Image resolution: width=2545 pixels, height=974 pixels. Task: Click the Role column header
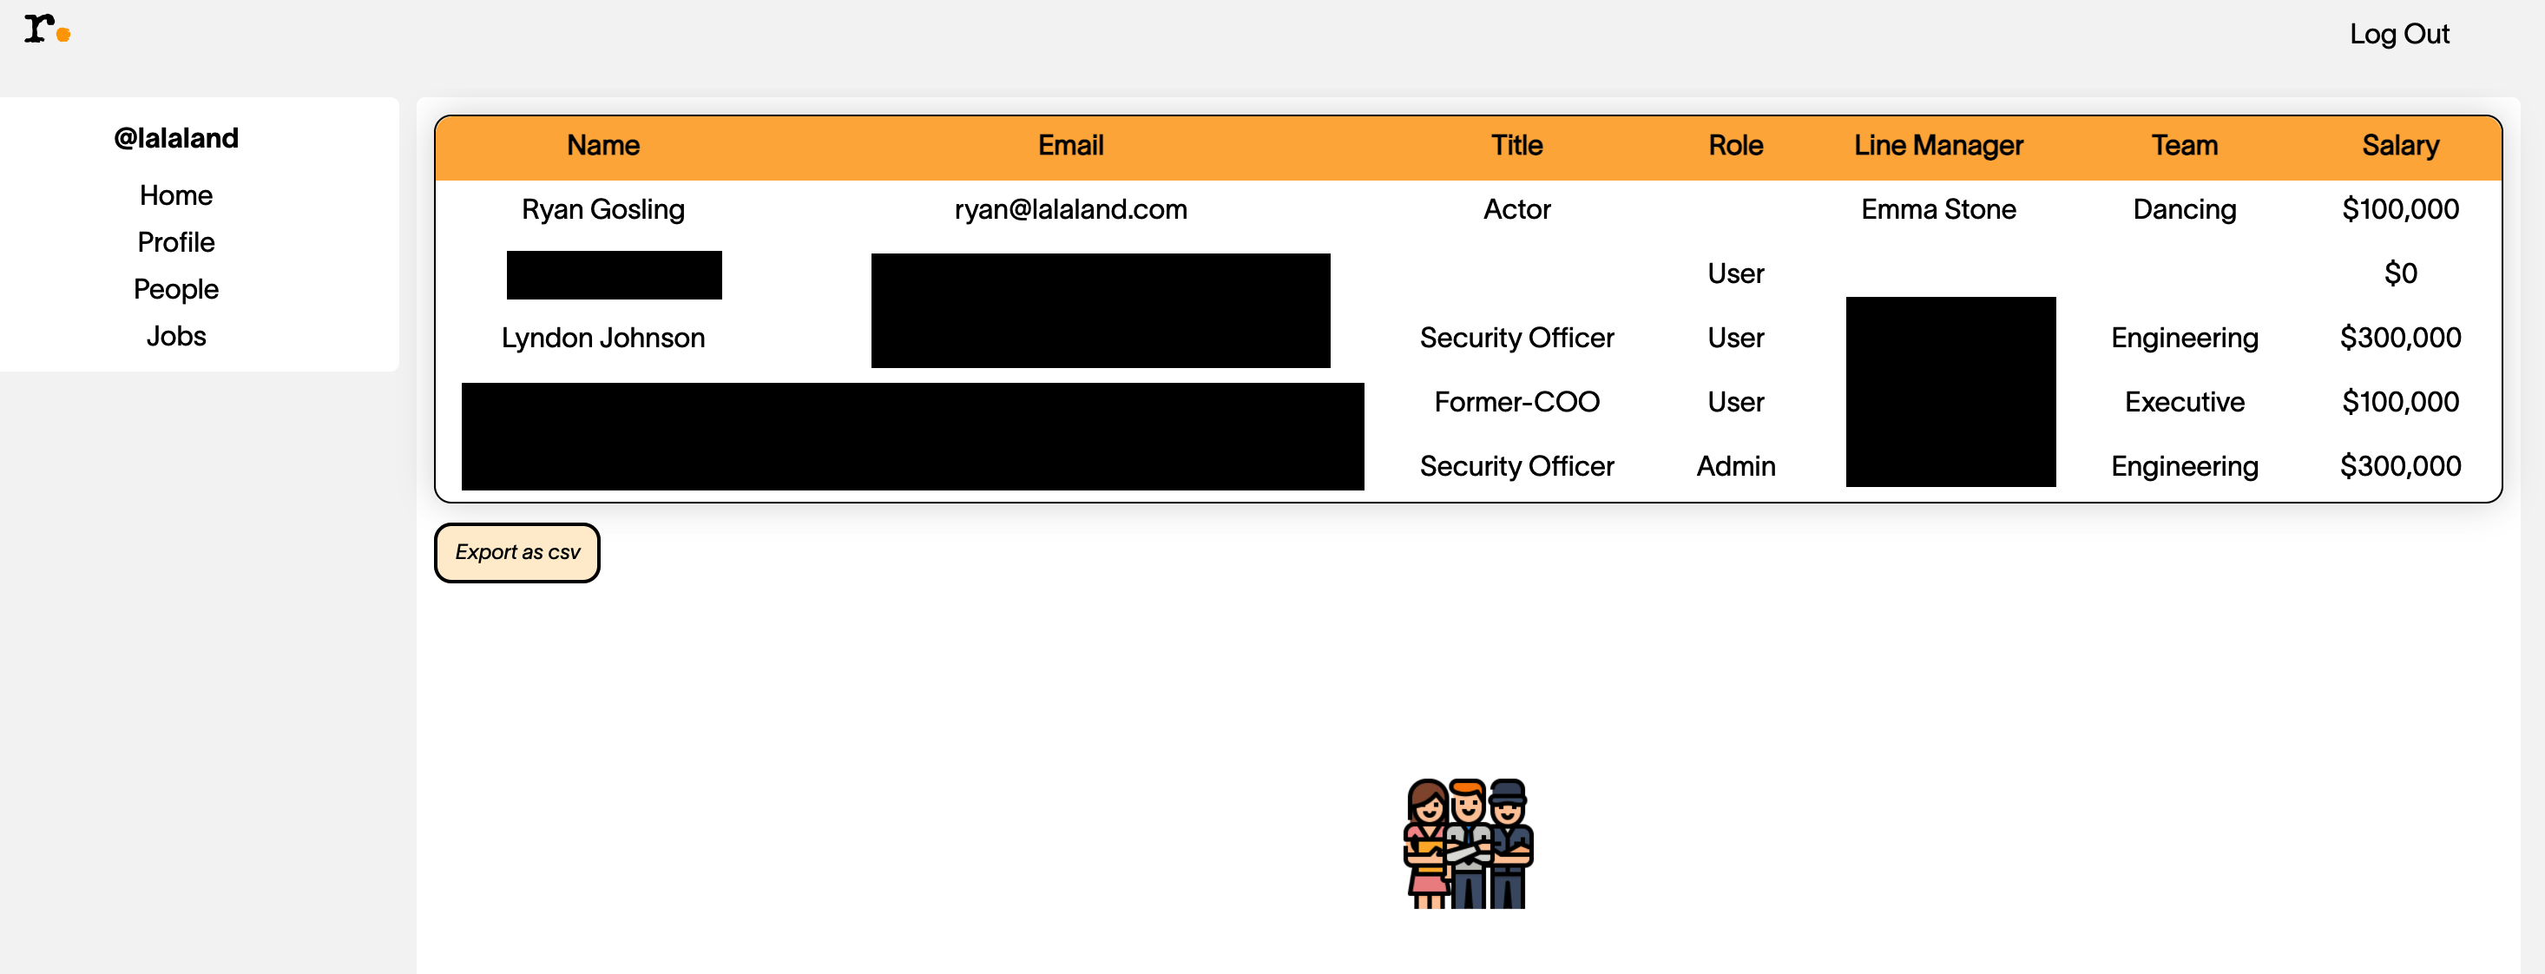1735,146
